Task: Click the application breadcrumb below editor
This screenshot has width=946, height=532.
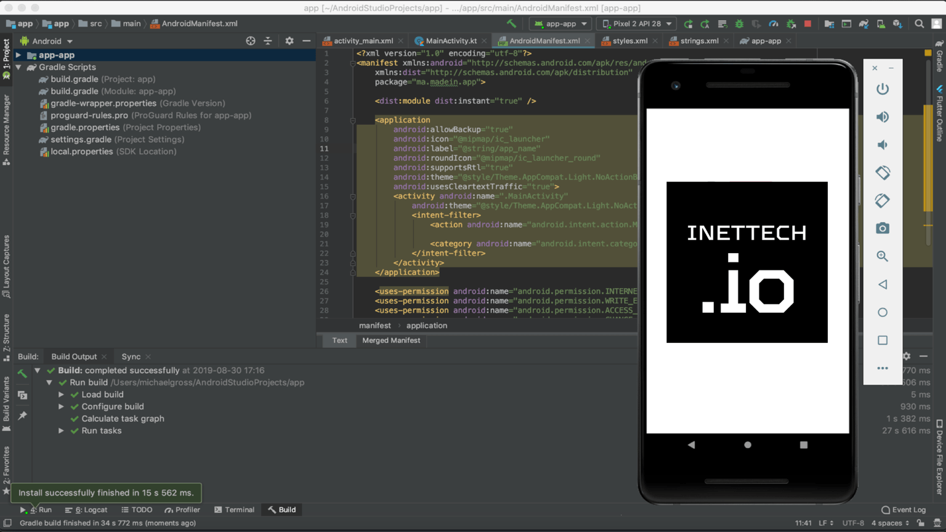Action: [x=427, y=326]
